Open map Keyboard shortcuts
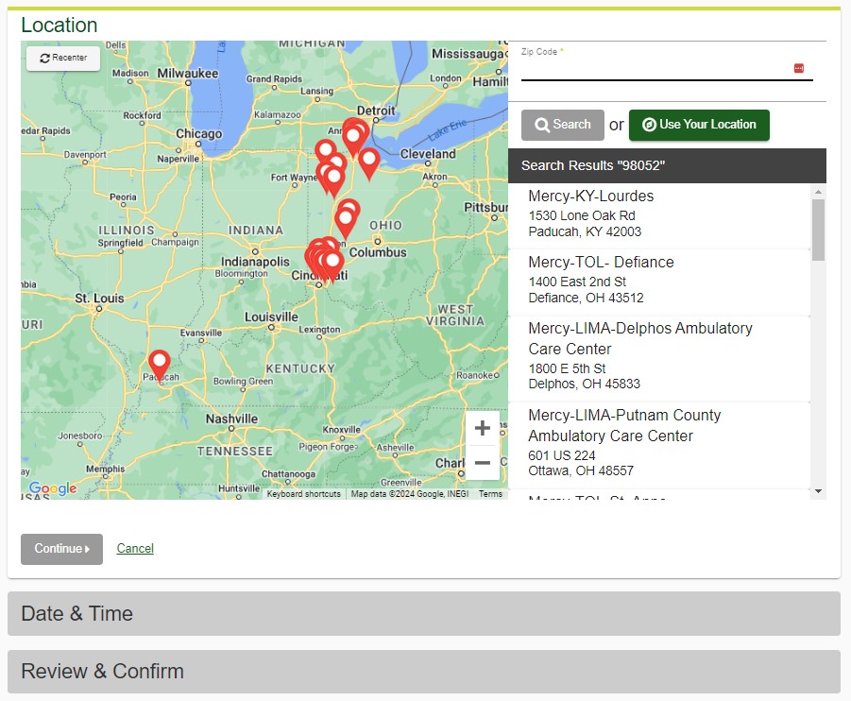 [x=304, y=494]
